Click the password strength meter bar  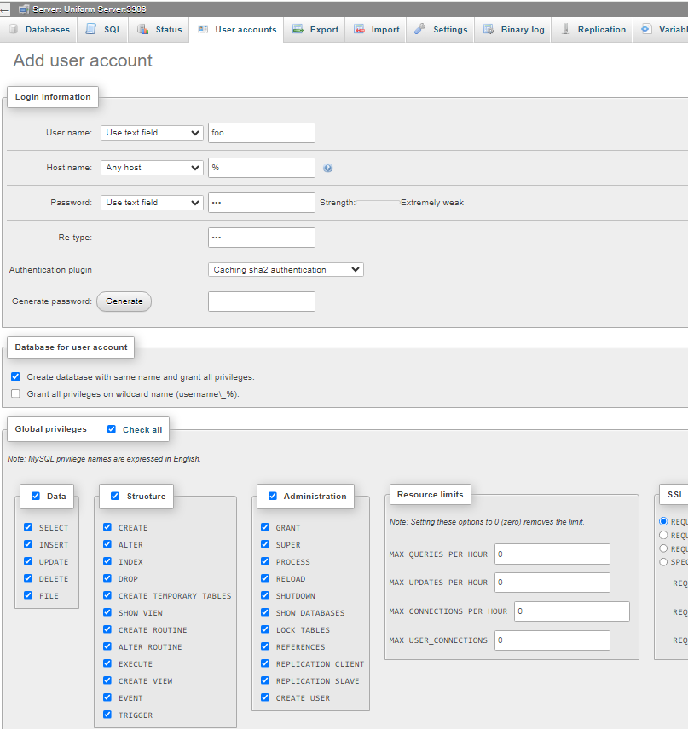(x=378, y=203)
